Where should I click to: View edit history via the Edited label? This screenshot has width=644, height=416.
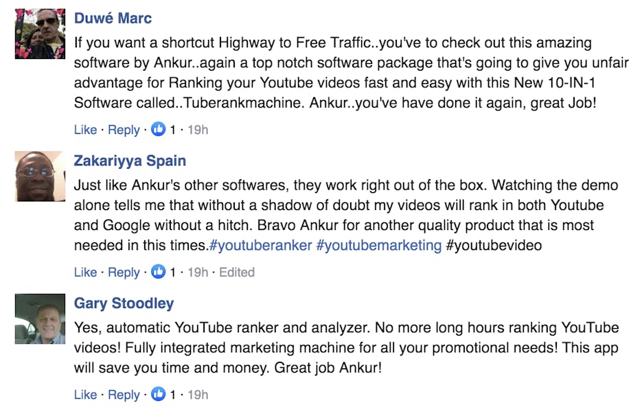[x=237, y=273]
